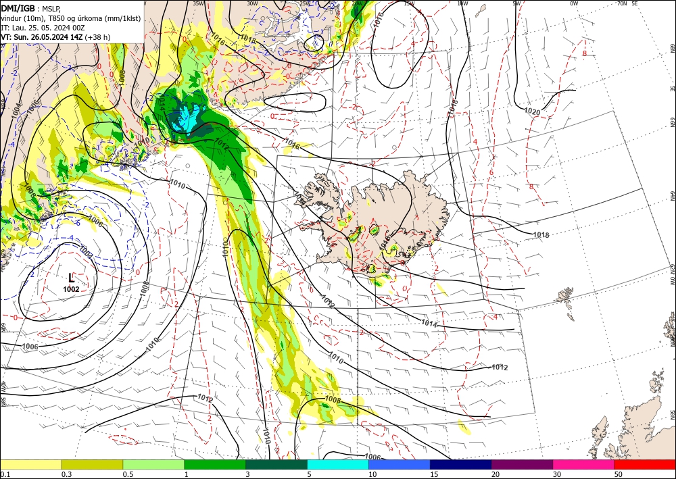Pick the cyan 5–10 legend swatch
Image resolution: width=676 pixels, height=479 pixels.
tap(338, 464)
